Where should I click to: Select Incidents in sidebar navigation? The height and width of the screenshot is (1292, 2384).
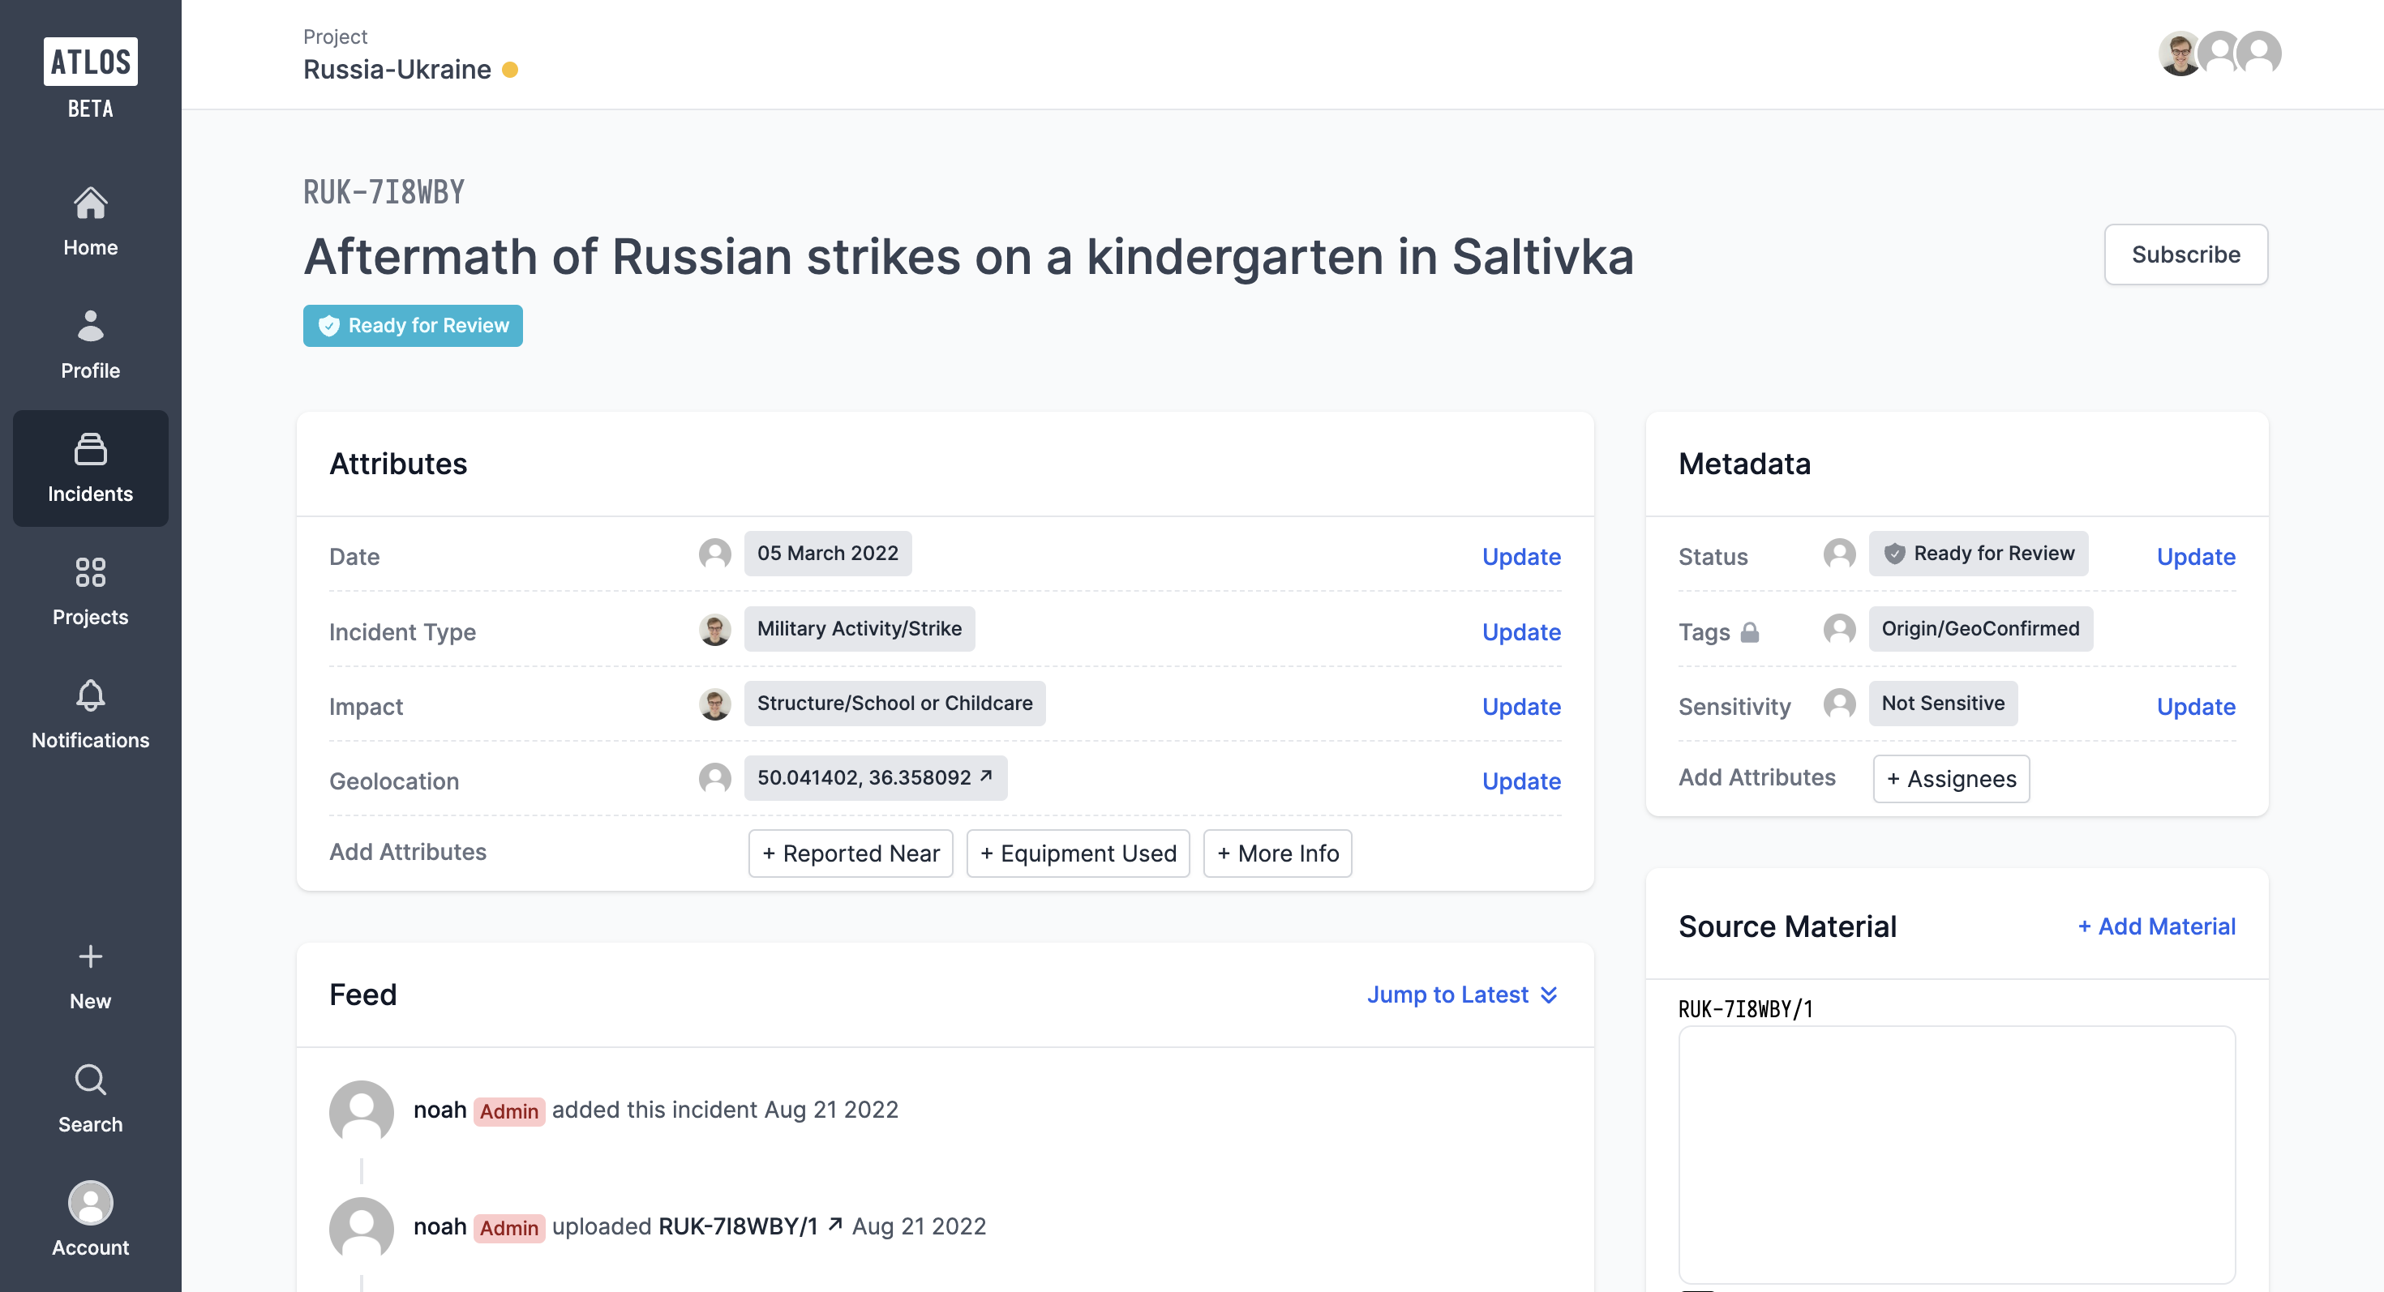point(90,468)
